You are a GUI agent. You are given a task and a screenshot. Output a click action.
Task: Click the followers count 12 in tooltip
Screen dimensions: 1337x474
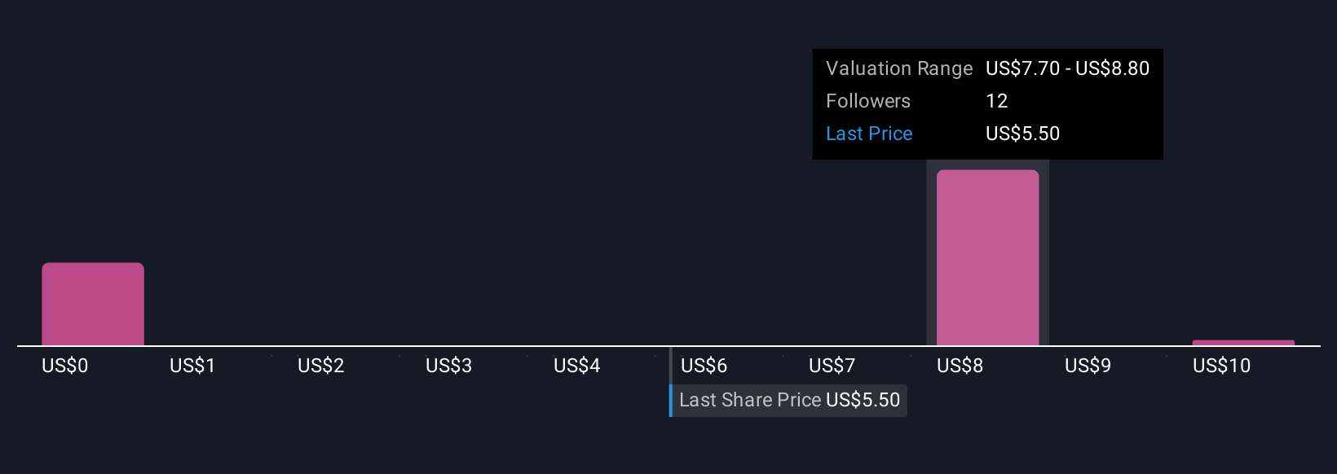997,101
